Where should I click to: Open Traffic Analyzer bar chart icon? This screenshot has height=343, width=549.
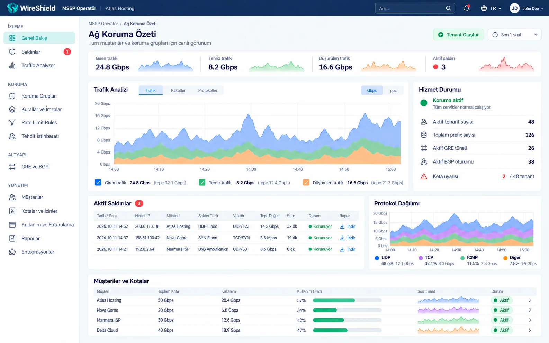[12, 65]
